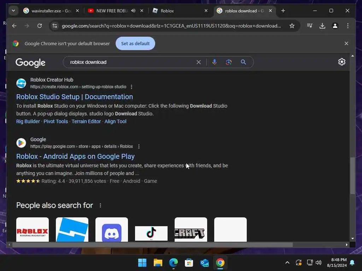Image resolution: width=362 pixels, height=271 pixels.
Task: Open notifications bell in system tray
Action: (x=352, y=263)
